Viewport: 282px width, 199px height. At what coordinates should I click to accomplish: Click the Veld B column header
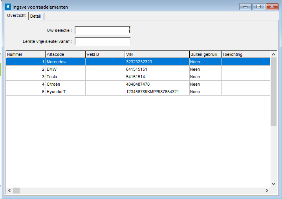coord(104,54)
